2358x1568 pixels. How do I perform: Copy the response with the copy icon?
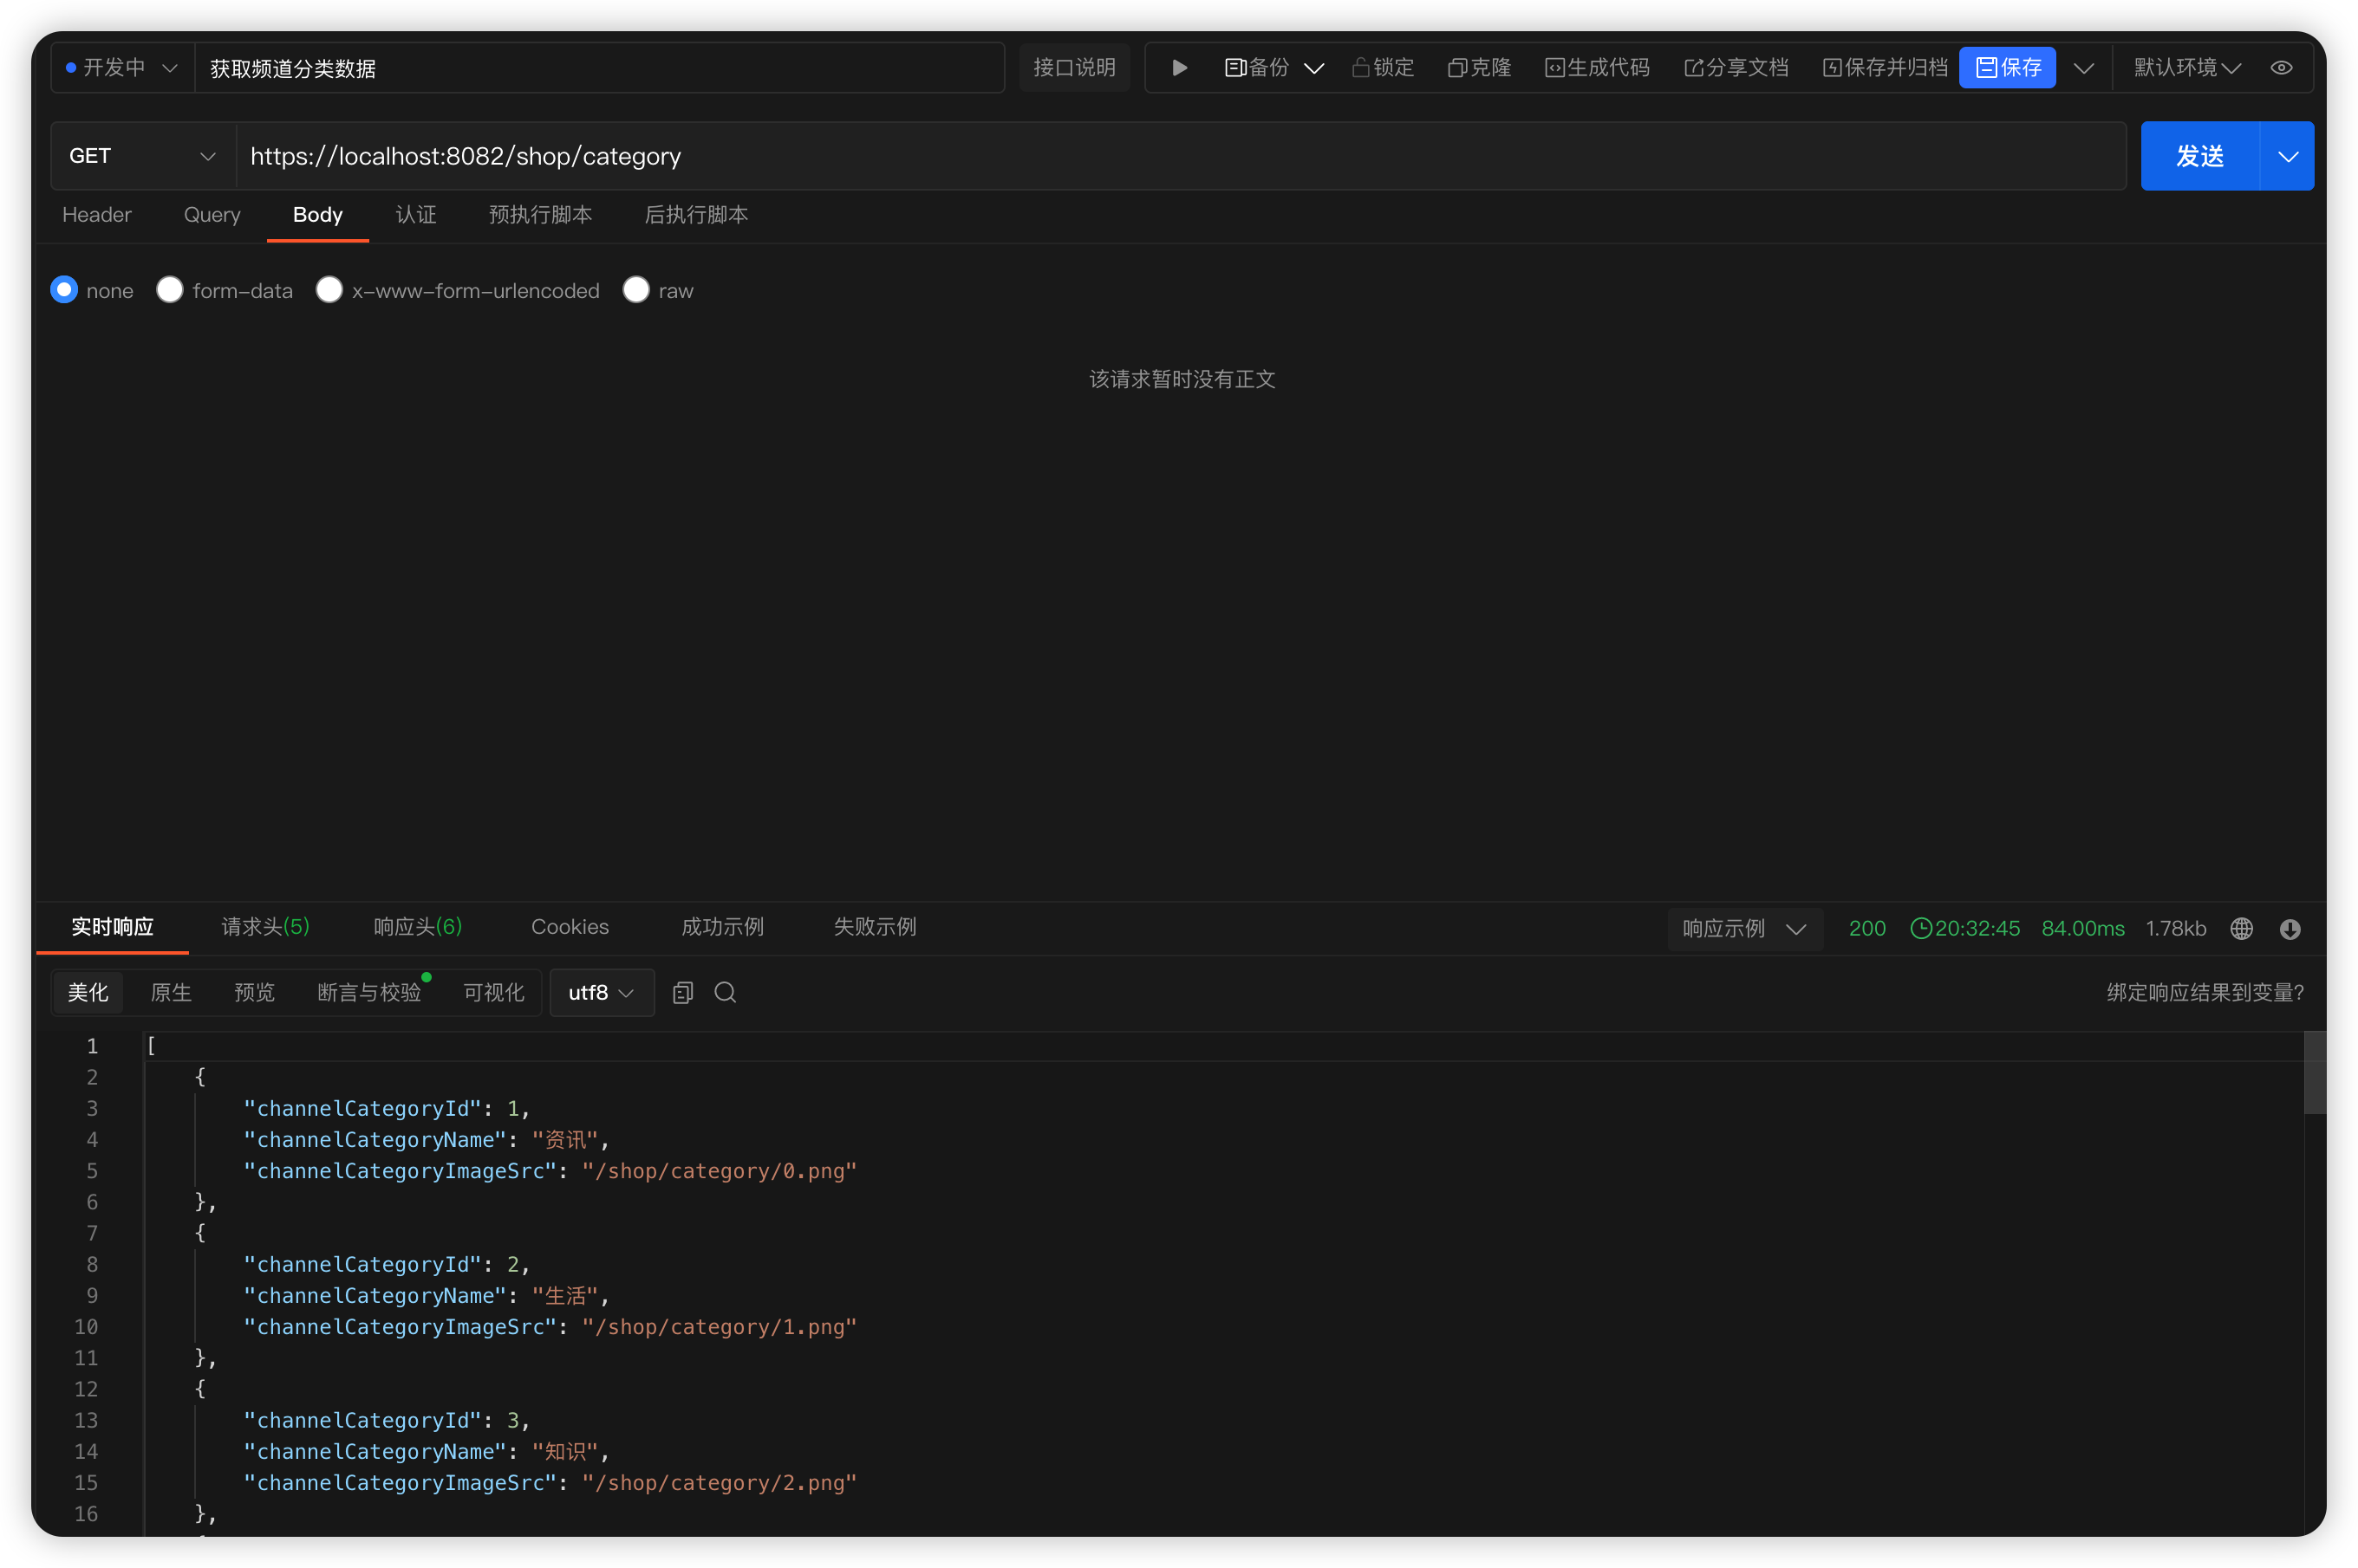(683, 992)
